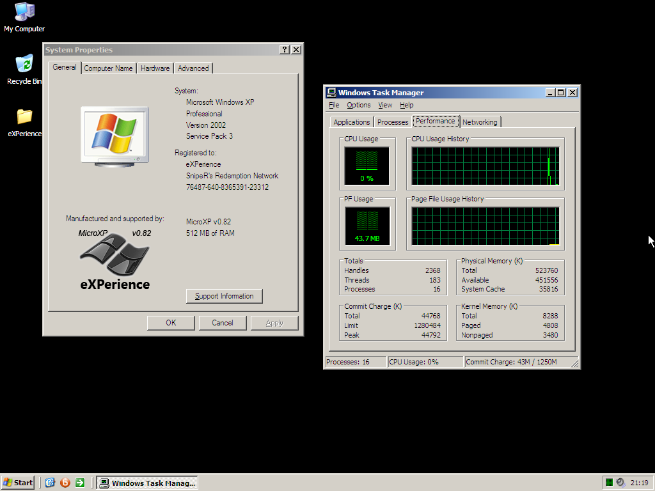Viewport: 655px width, 491px height.
Task: Activate Windows Task Manager taskbar button
Action: tap(147, 483)
